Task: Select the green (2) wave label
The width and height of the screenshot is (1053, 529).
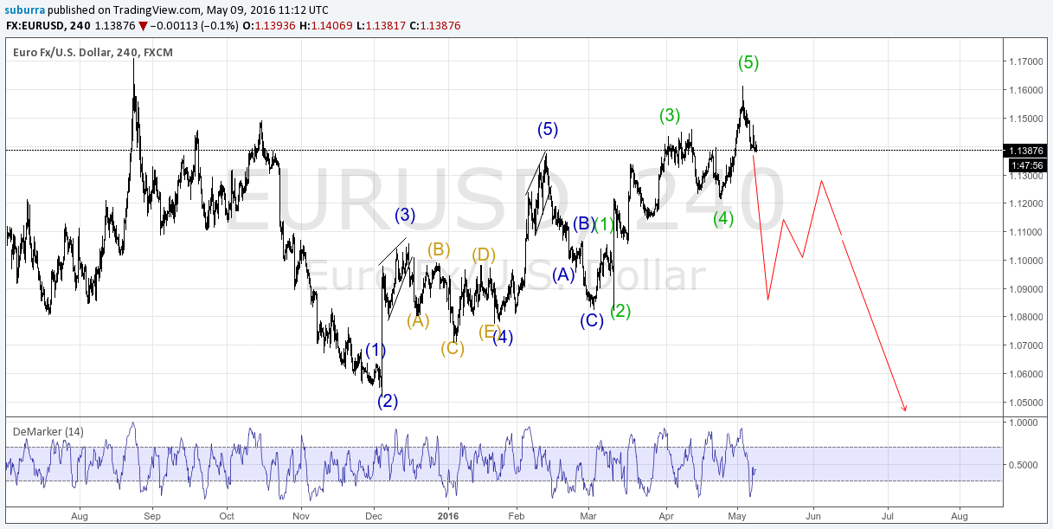Action: [620, 312]
